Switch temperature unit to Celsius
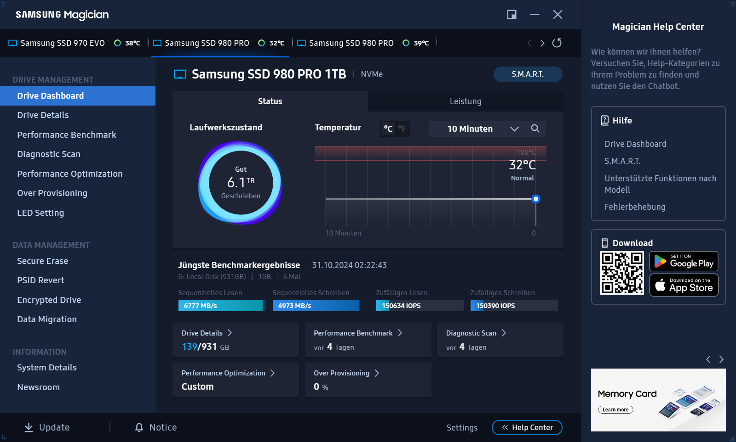The width and height of the screenshot is (736, 442). pyautogui.click(x=388, y=129)
